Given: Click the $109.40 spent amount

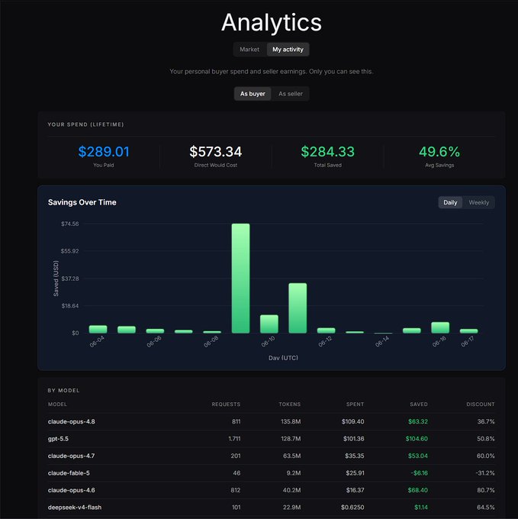Looking at the screenshot, I should pos(353,421).
